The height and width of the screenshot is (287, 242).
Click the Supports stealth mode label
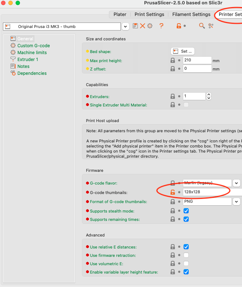pyautogui.click(x=112, y=211)
